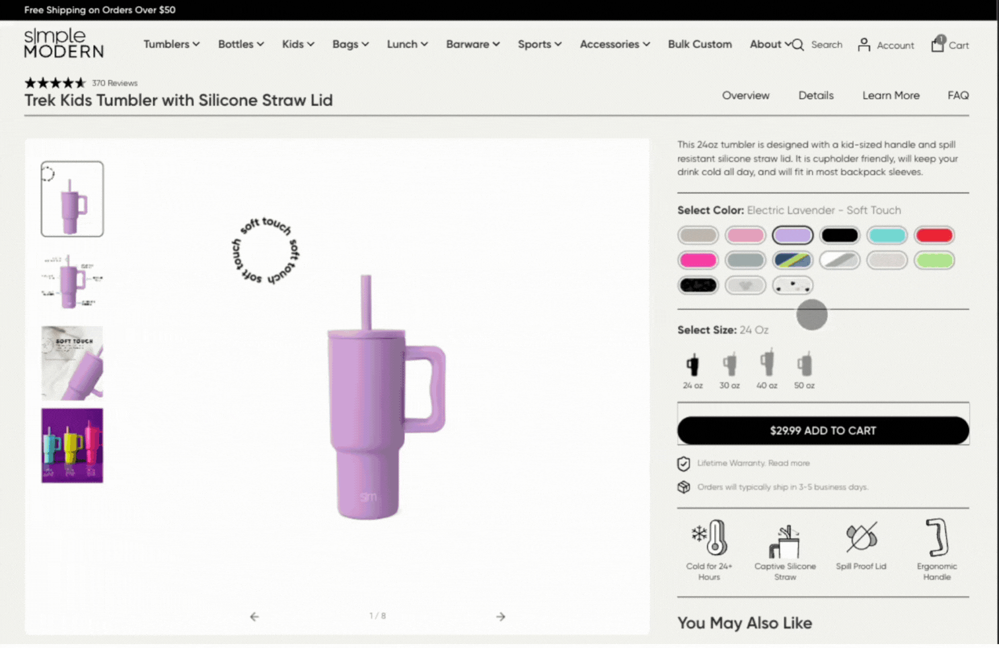
Task: Click the Captive Silicone Straw icon
Action: pos(785,540)
